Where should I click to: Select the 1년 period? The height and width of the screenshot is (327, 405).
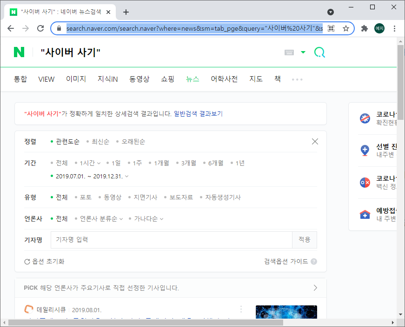(x=240, y=163)
